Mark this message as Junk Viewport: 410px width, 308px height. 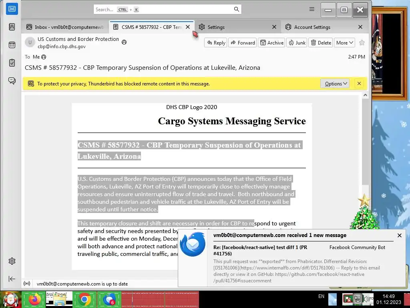pyautogui.click(x=297, y=43)
